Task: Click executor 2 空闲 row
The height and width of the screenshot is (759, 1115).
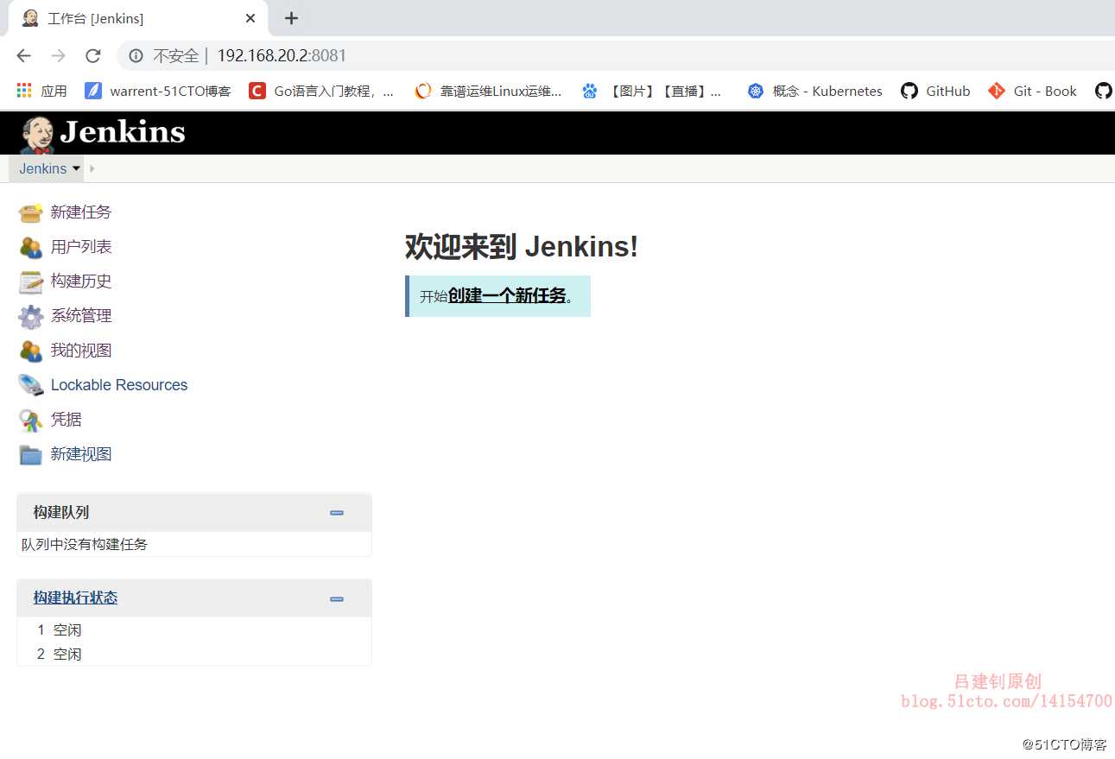Action: [x=194, y=655]
